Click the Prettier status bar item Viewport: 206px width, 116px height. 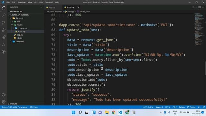click(x=192, y=107)
